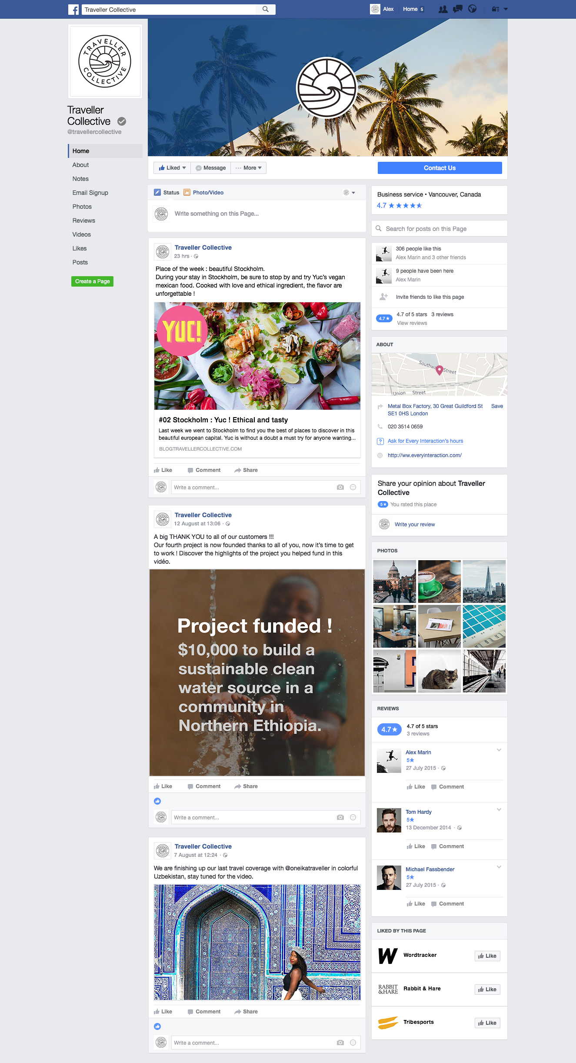Click the green Create a Page button
This screenshot has width=576, height=1063.
coord(92,281)
